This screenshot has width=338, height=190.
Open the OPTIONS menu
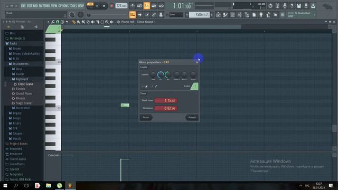coord(63,6)
